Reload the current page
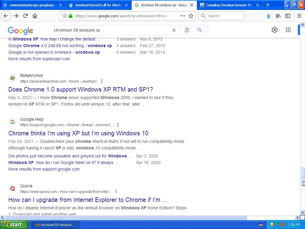 click(25, 16)
